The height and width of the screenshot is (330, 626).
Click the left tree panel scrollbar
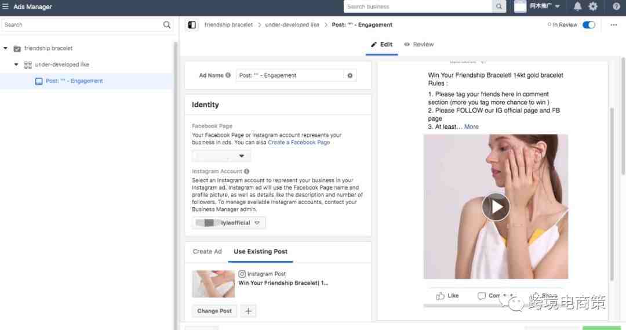coord(175,186)
